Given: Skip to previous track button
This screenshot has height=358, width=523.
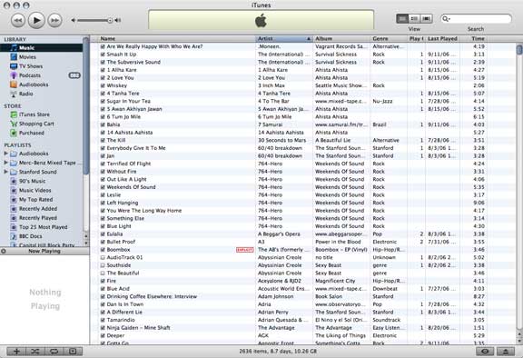Looking at the screenshot, I should (17, 20).
